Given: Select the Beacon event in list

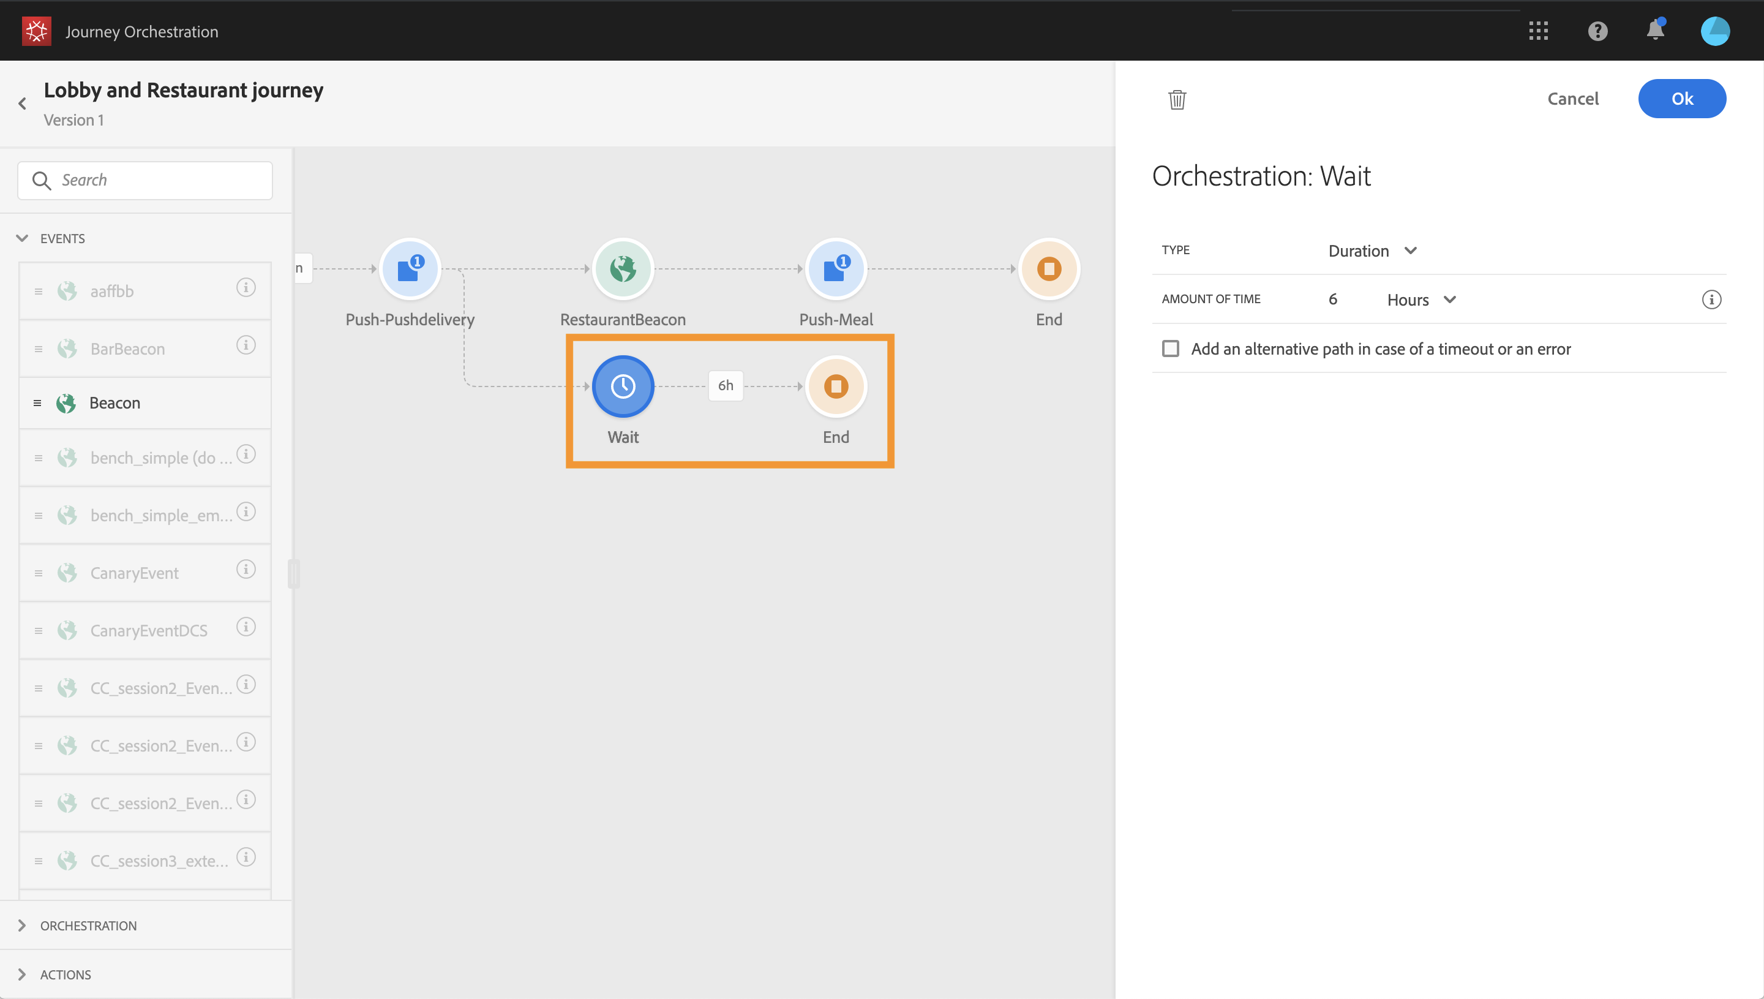Looking at the screenshot, I should click(x=114, y=403).
